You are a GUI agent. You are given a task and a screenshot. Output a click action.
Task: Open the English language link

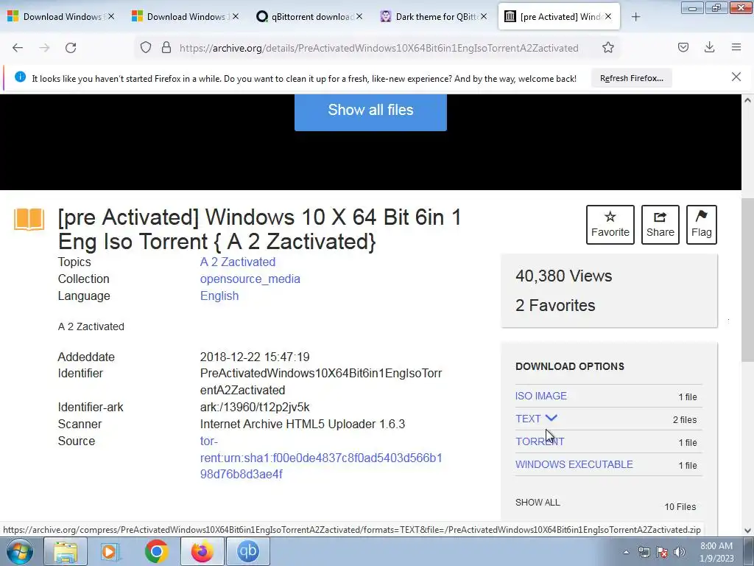coord(219,296)
